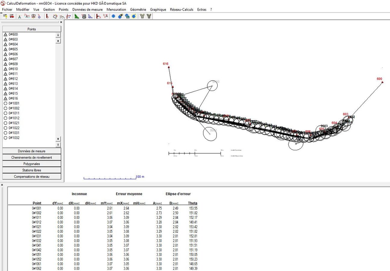Open the Stations libres section
Image resolution: width=390 pixels, height=271 pixels.
(x=32, y=170)
